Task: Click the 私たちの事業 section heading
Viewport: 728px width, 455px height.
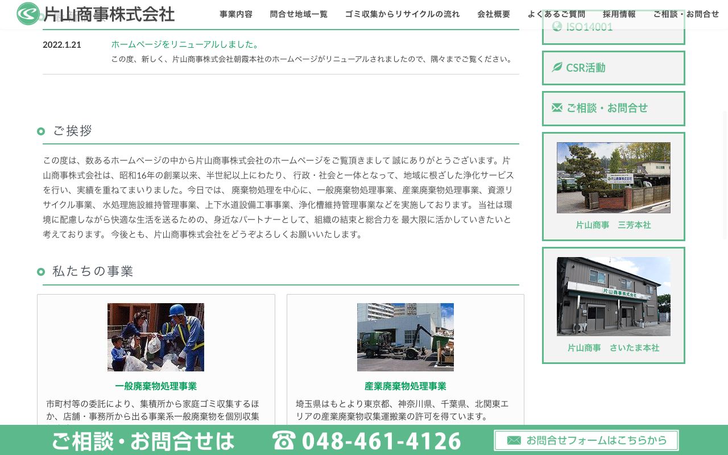Action: click(93, 271)
